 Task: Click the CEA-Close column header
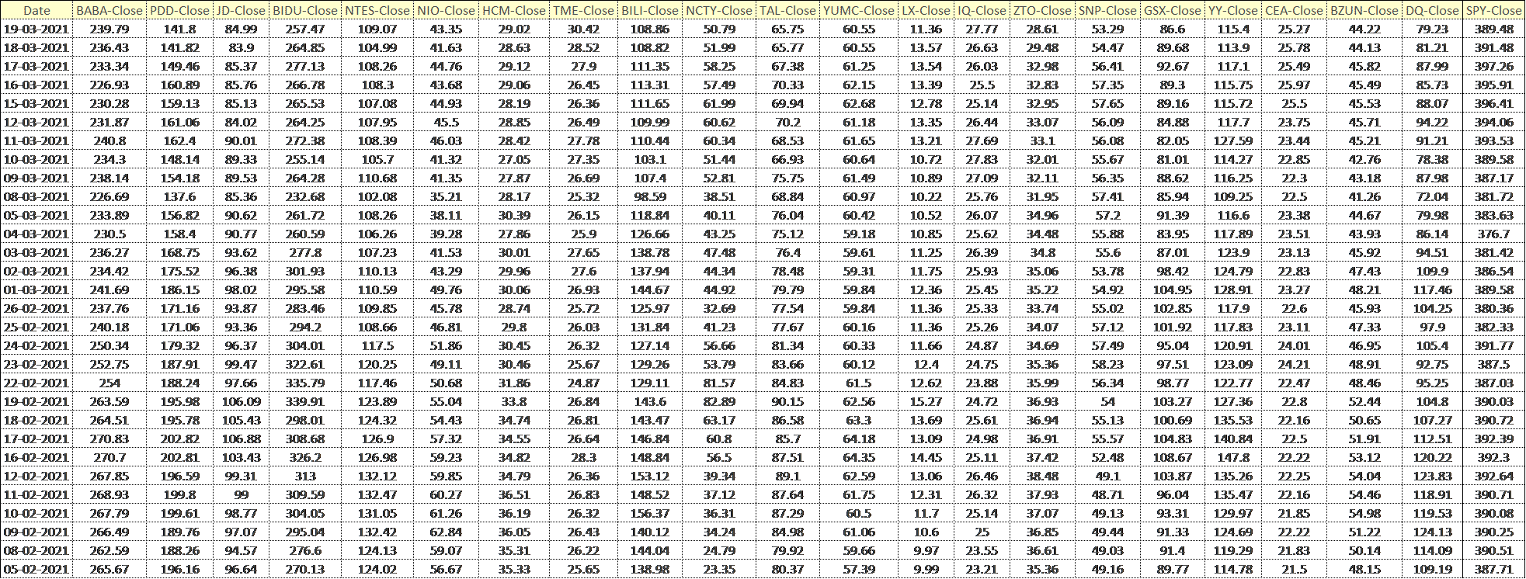[1294, 10]
